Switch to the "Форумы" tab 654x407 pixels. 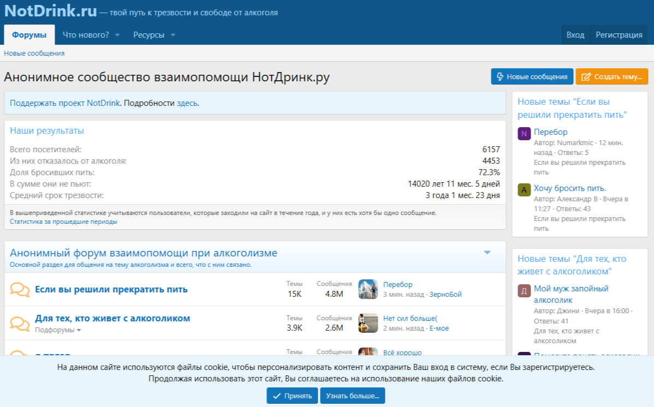[29, 35]
